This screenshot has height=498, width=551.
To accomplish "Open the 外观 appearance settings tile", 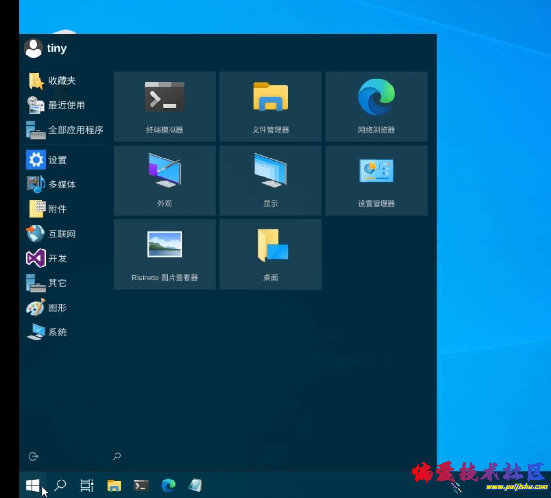I will pyautogui.click(x=164, y=180).
